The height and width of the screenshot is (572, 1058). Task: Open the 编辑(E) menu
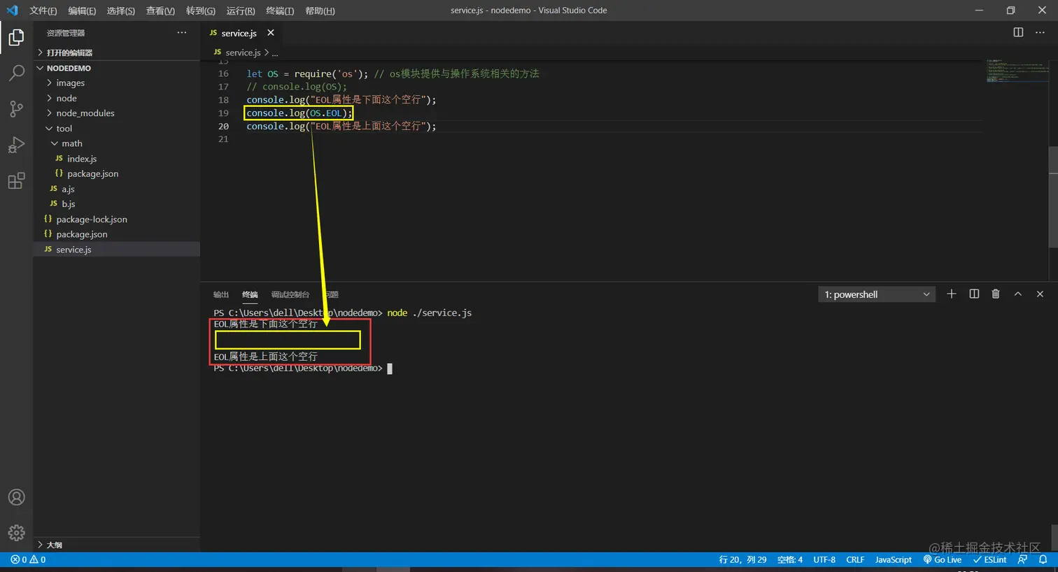82,10
